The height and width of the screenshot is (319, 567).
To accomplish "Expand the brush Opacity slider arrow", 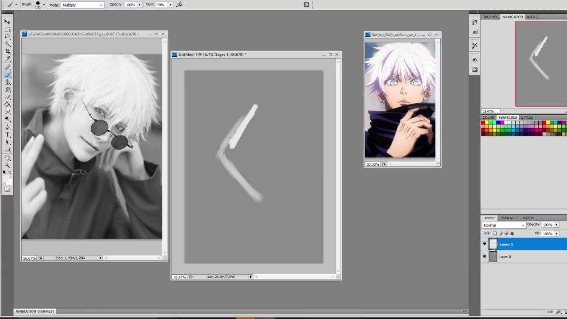I will click(139, 4).
